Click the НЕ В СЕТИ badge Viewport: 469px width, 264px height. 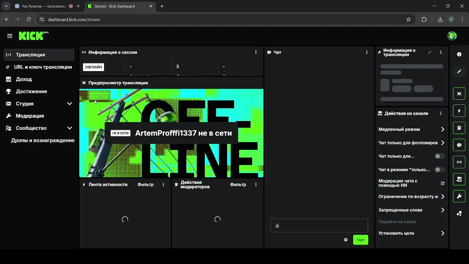[x=121, y=133]
